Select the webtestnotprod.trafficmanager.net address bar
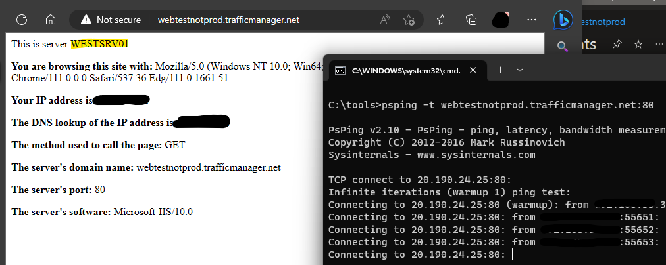This screenshot has height=265, width=666. (228, 20)
